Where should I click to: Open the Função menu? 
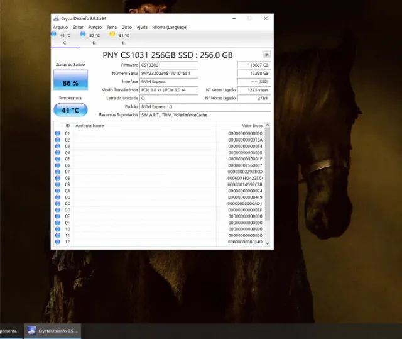(x=95, y=27)
